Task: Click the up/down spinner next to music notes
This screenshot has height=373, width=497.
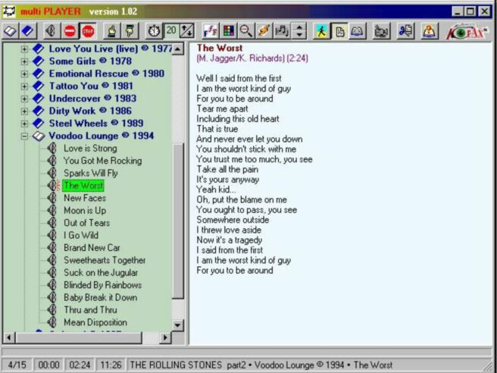Action: 299,31
